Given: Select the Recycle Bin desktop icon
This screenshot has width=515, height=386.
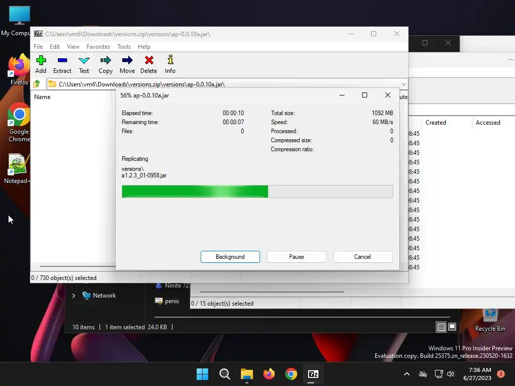Looking at the screenshot, I should (490, 320).
